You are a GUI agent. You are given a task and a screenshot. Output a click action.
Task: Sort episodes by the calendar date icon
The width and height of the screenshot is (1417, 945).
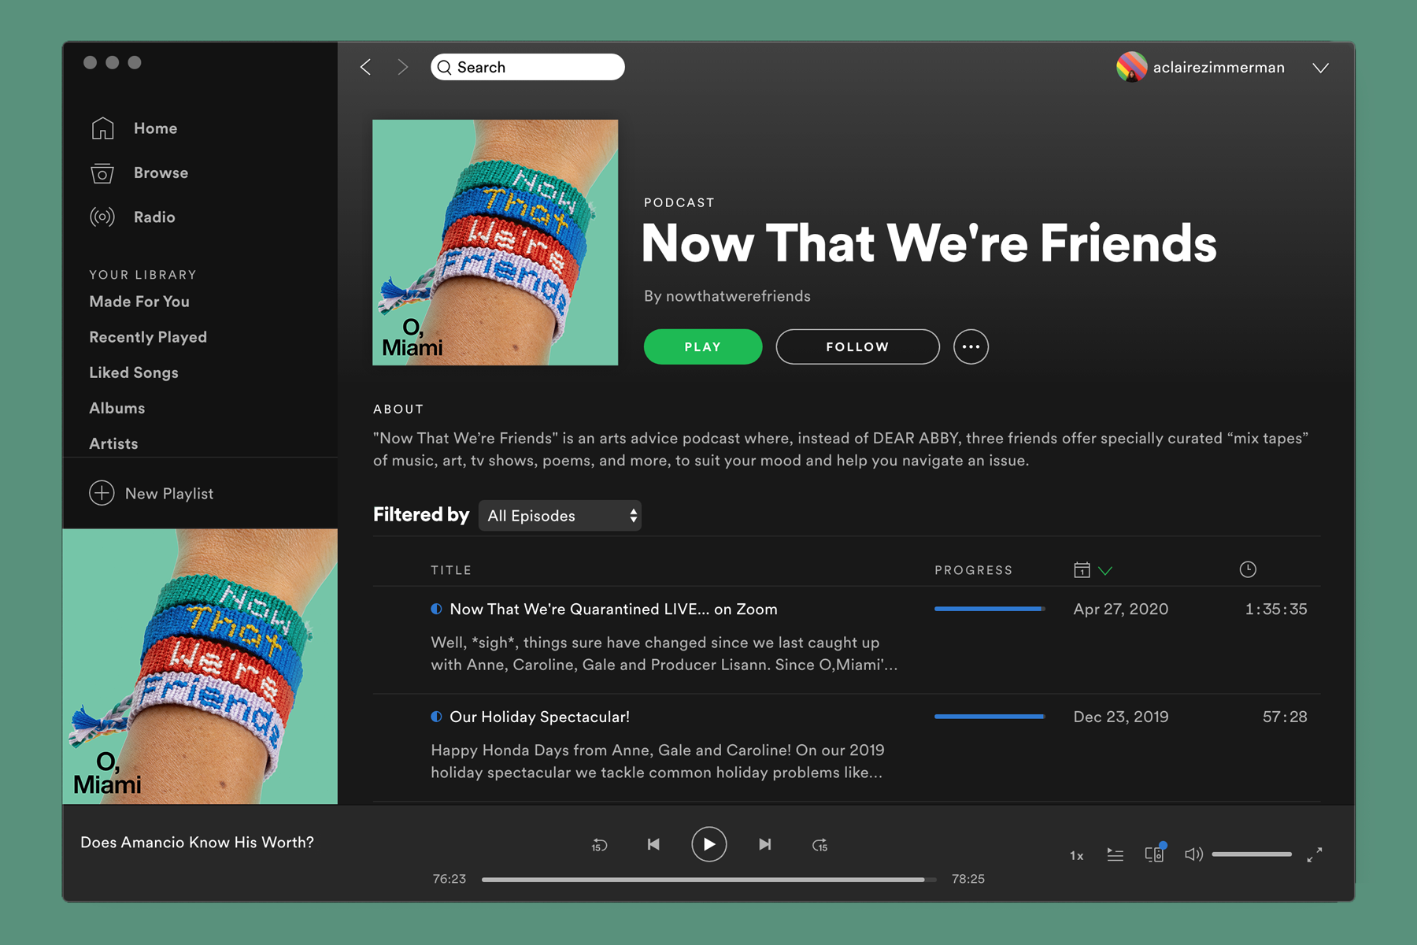[1082, 569]
